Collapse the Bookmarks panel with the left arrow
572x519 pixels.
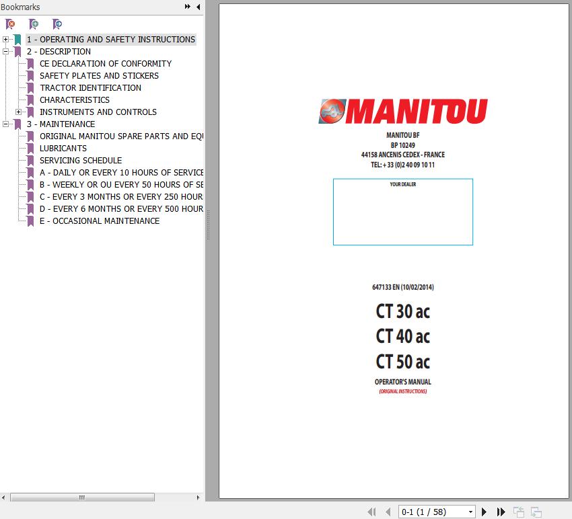[198, 7]
